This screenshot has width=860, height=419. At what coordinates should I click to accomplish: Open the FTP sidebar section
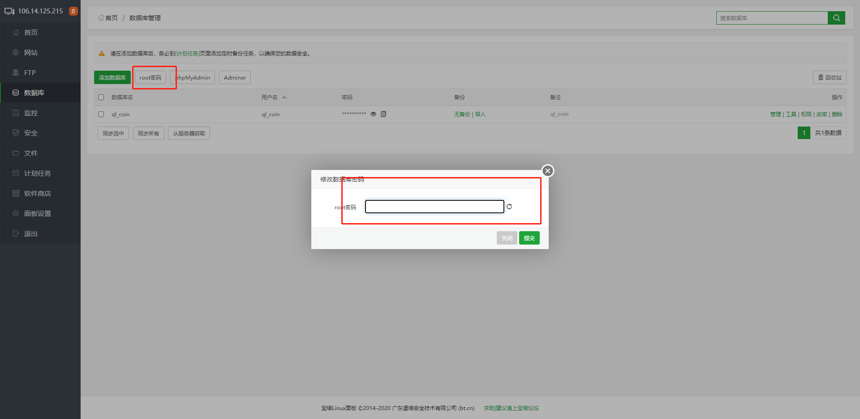point(40,72)
